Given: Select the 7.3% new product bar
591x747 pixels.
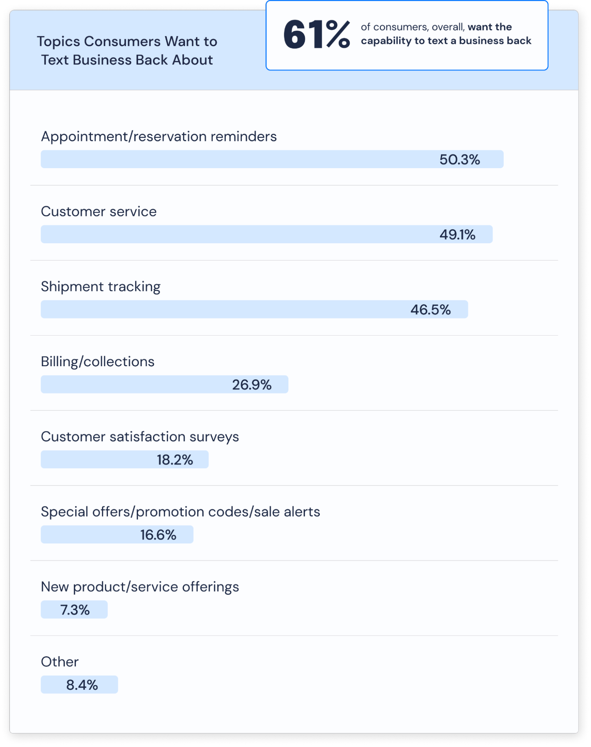Looking at the screenshot, I should click(x=74, y=610).
